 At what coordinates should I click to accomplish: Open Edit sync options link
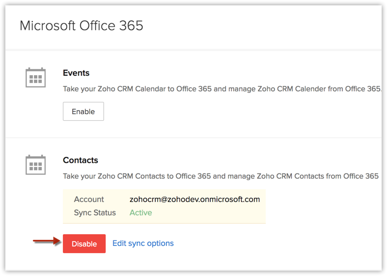[143, 243]
